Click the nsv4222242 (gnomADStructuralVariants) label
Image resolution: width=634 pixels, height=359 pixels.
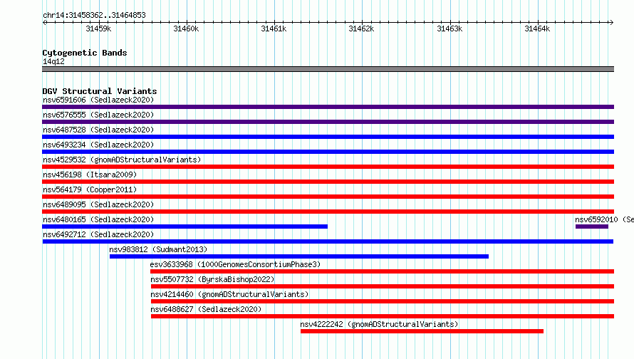pos(379,324)
